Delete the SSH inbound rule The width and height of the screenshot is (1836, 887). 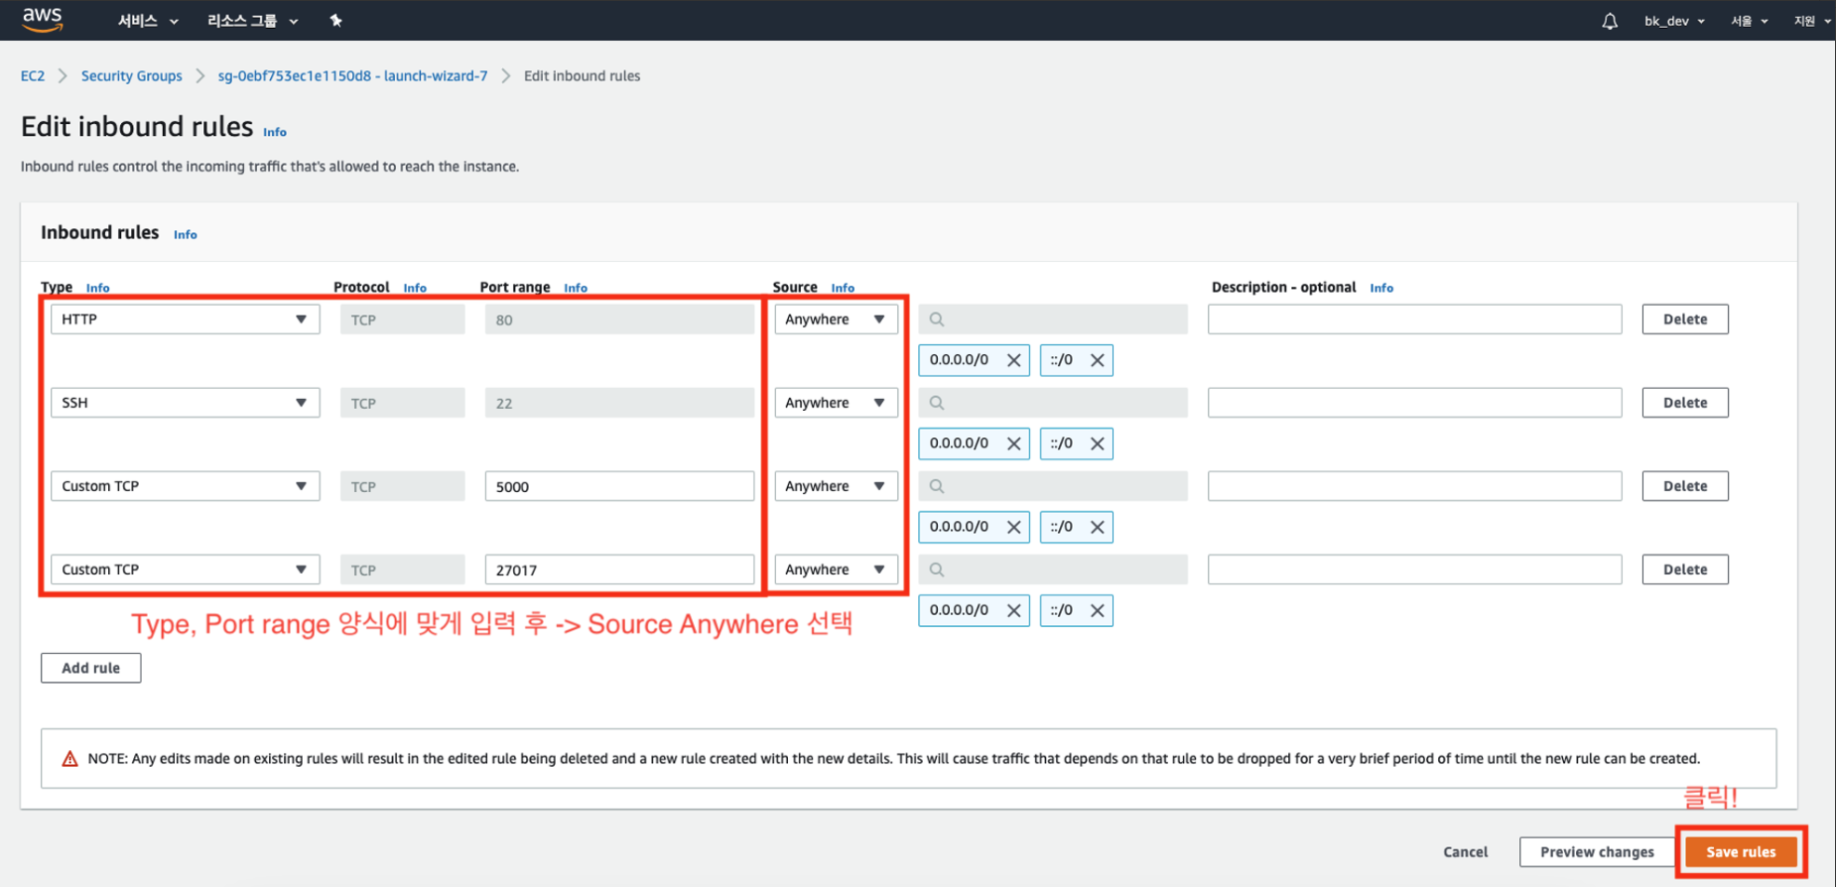(x=1685, y=403)
